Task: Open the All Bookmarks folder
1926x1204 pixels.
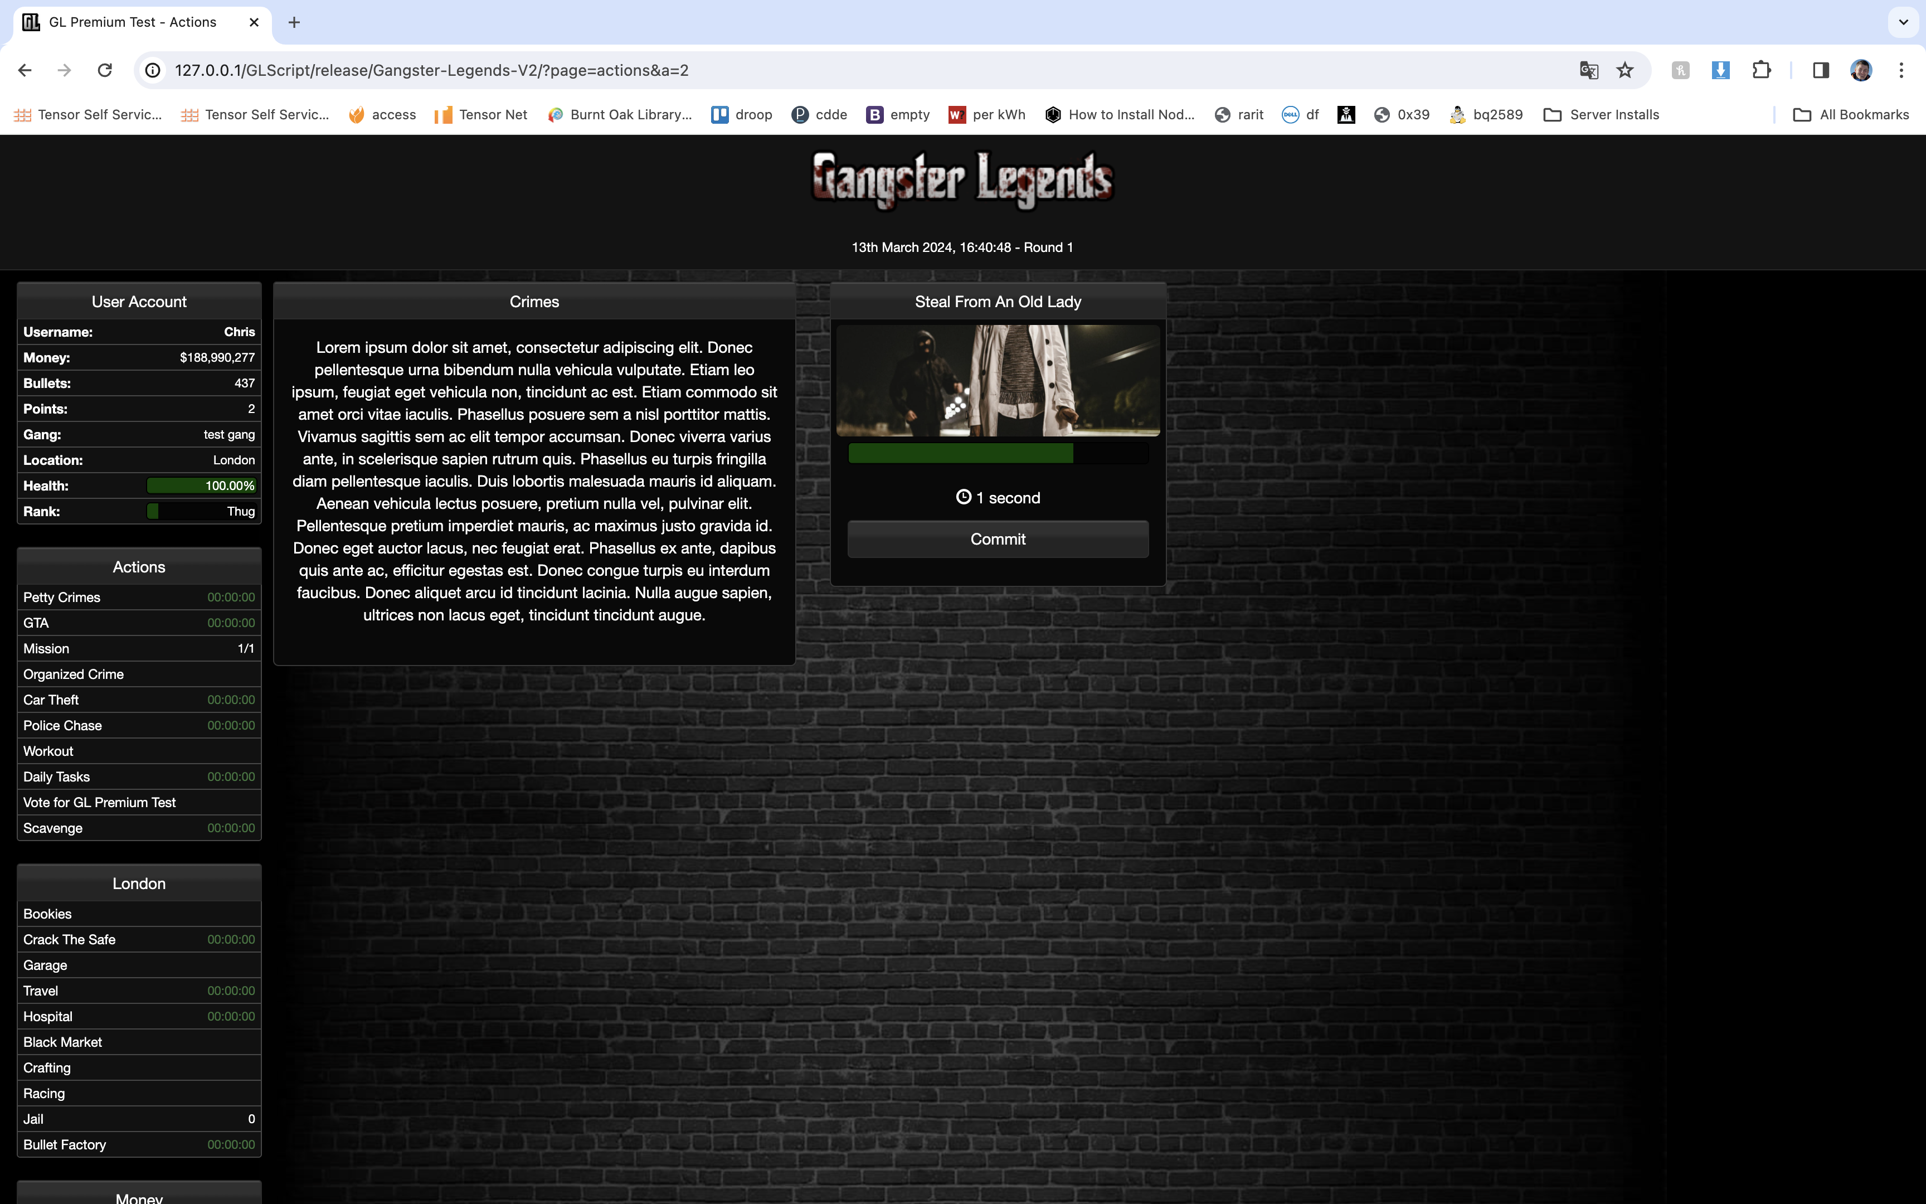Action: (1850, 115)
